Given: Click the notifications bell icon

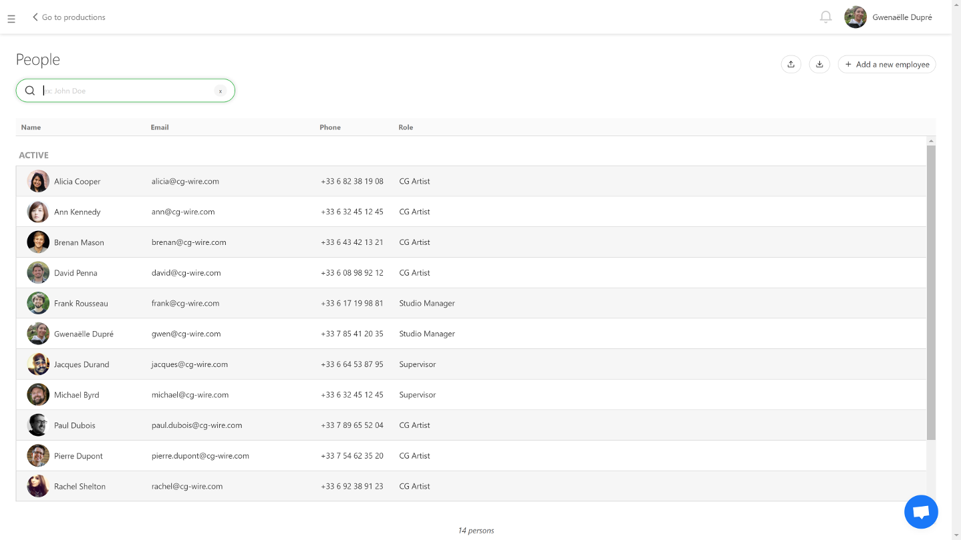Looking at the screenshot, I should (825, 17).
